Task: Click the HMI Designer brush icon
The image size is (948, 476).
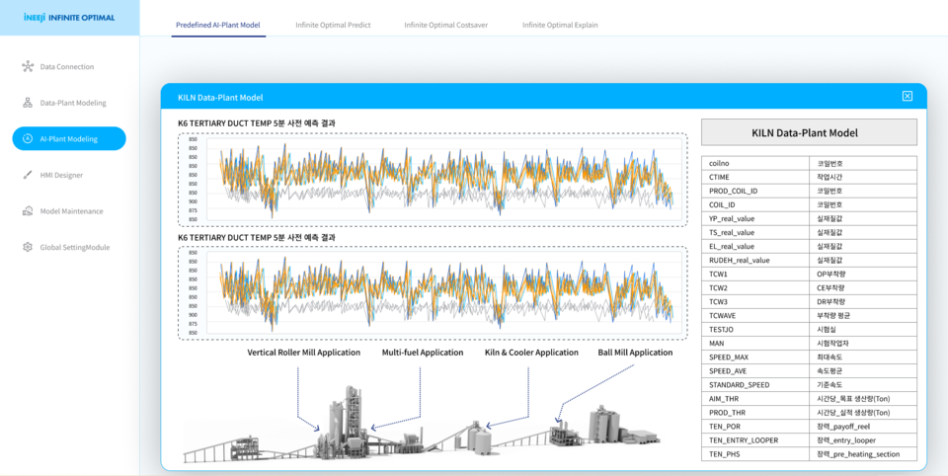Action: 28,175
